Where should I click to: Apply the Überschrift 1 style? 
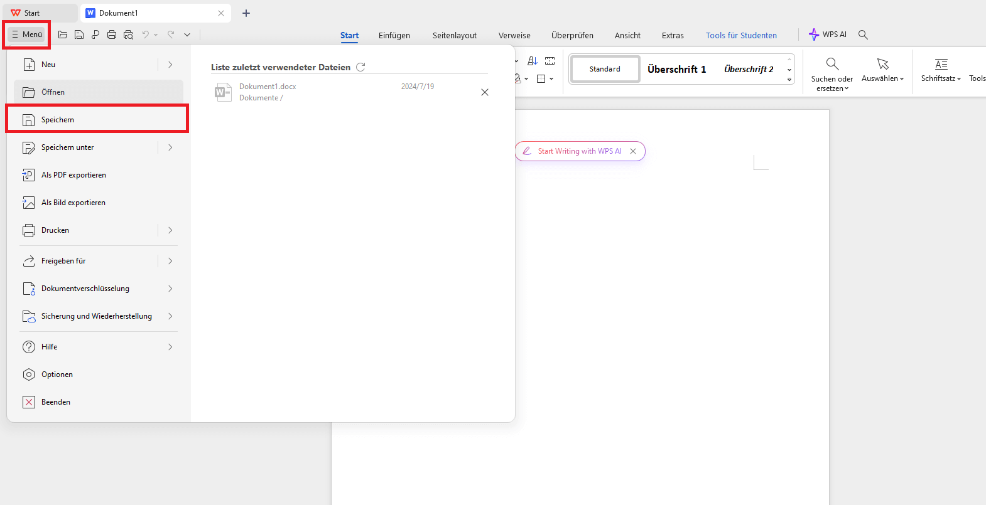[677, 69]
